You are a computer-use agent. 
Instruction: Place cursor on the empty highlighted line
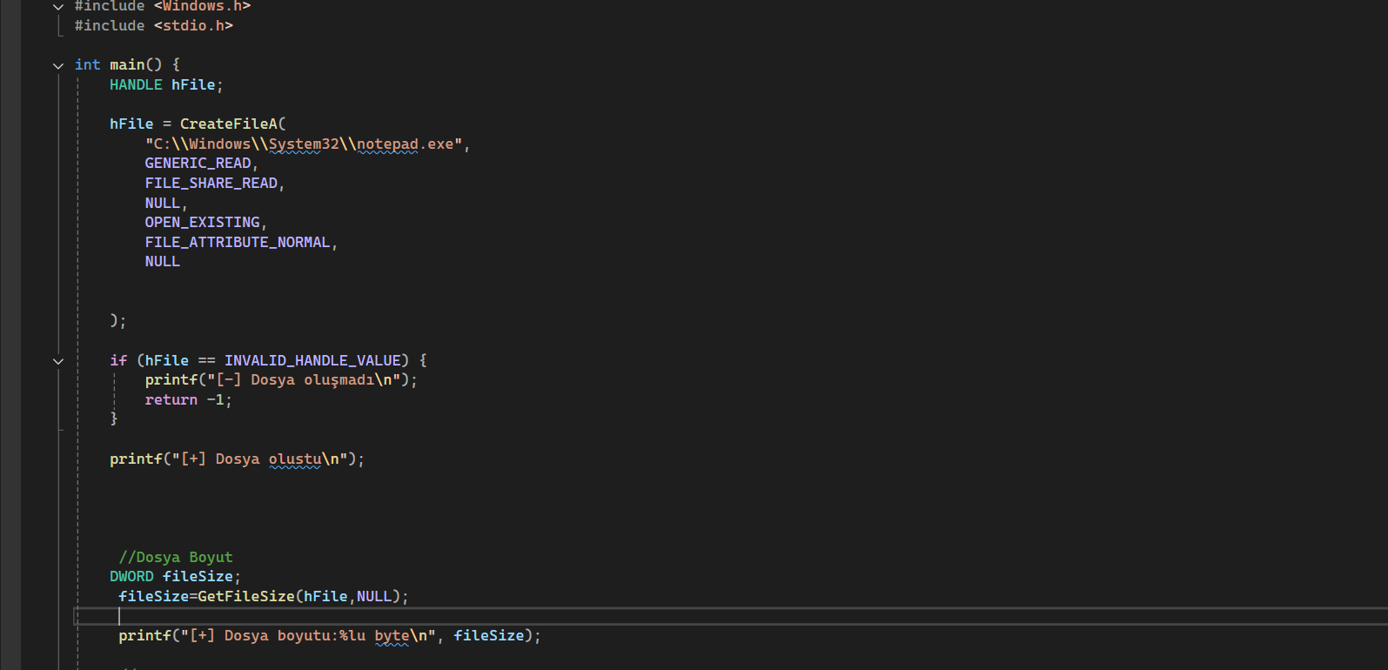tap(731, 616)
